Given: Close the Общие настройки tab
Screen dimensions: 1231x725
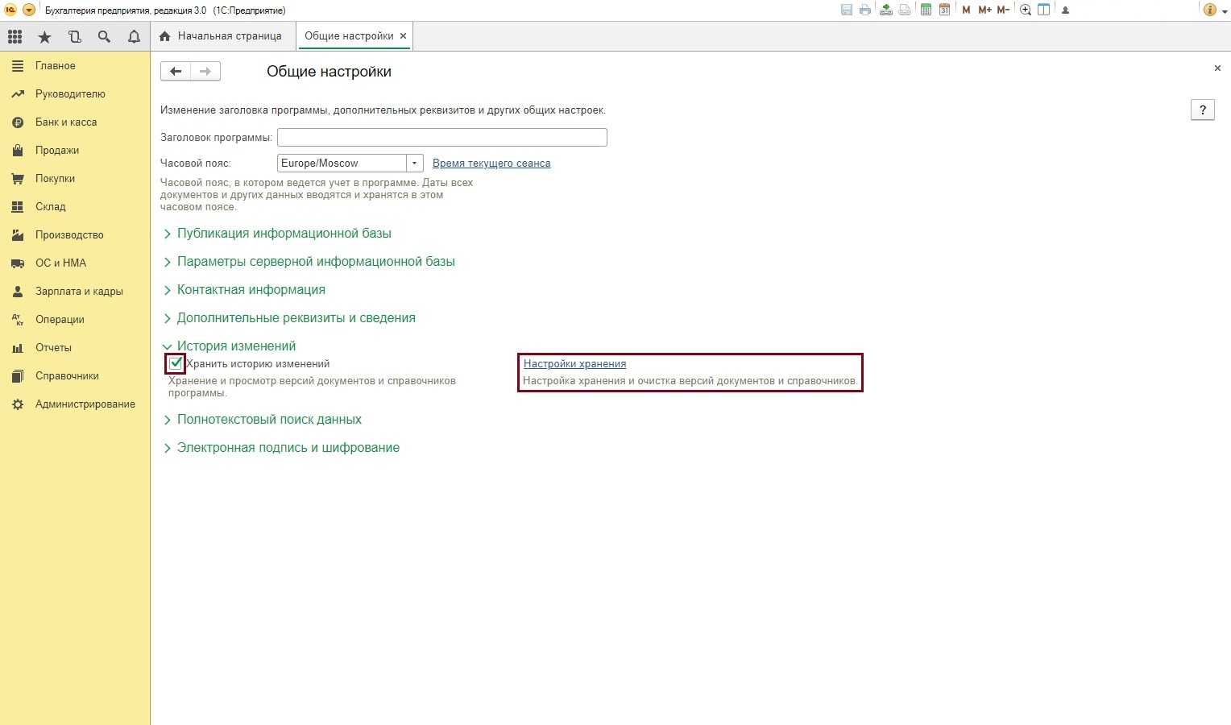Looking at the screenshot, I should 403,36.
